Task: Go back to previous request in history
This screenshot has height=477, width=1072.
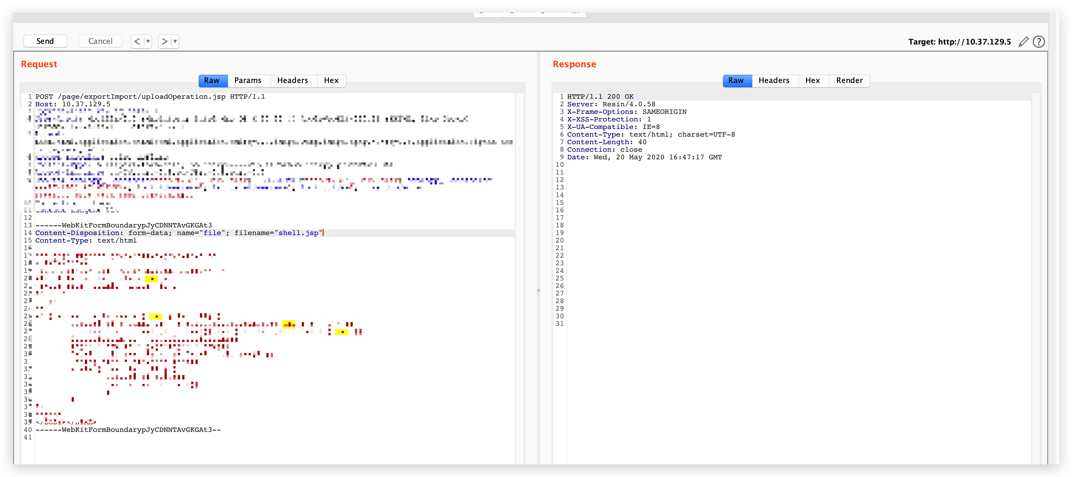Action: (x=137, y=41)
